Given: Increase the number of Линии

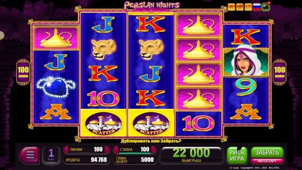Looking at the screenshot, I should point(107,149).
